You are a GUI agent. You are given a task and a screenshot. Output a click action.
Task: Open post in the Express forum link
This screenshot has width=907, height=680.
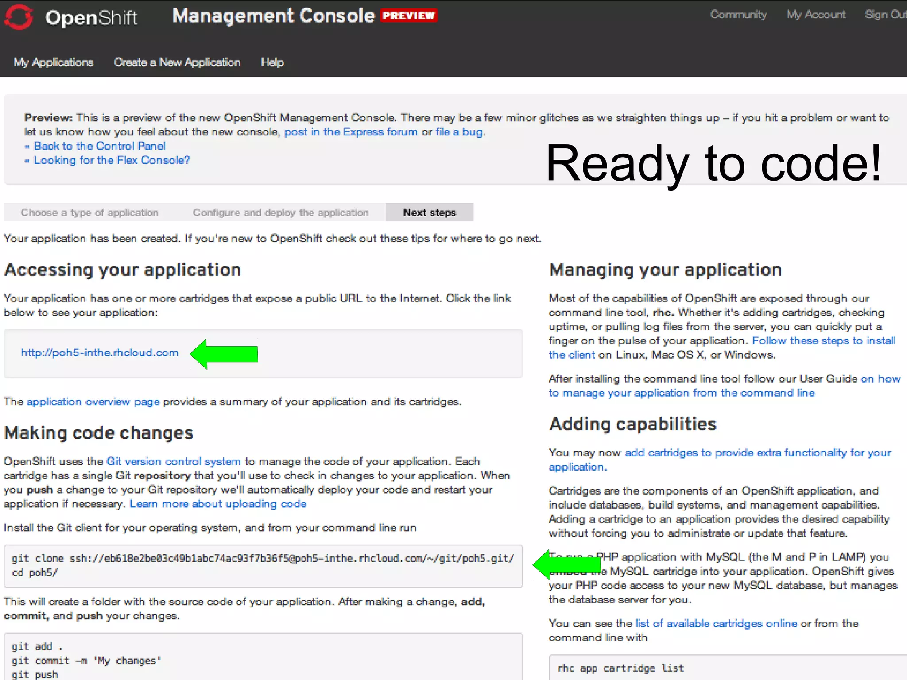tap(350, 132)
